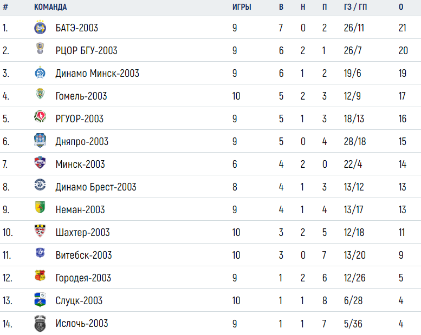The height and width of the screenshot is (335, 421).
Task: Click the ГЗ / ГП column header
Action: point(355,7)
